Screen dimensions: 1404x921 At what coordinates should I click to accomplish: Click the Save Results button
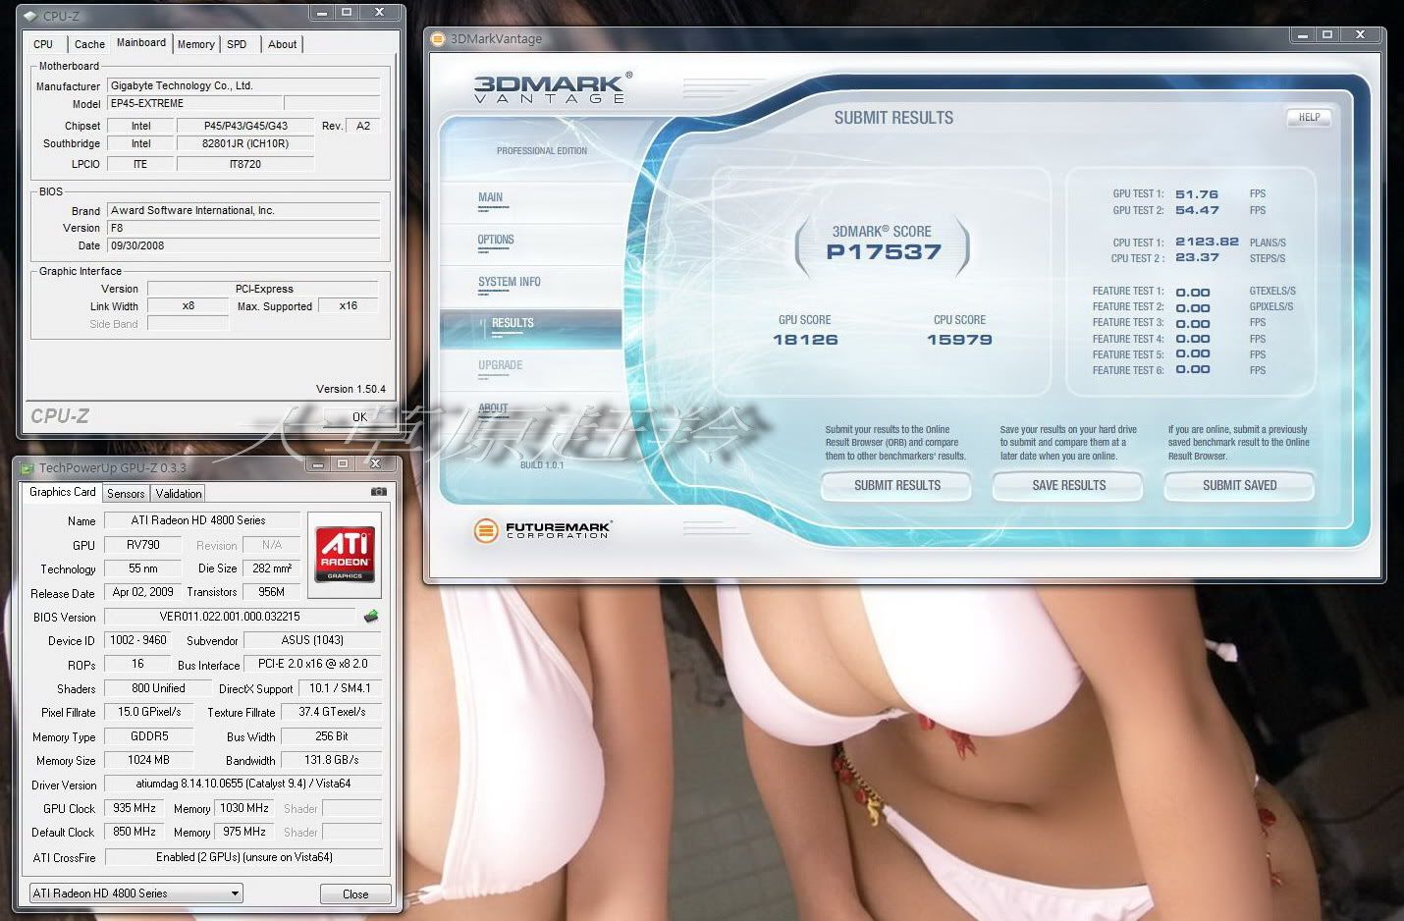[1068, 486]
